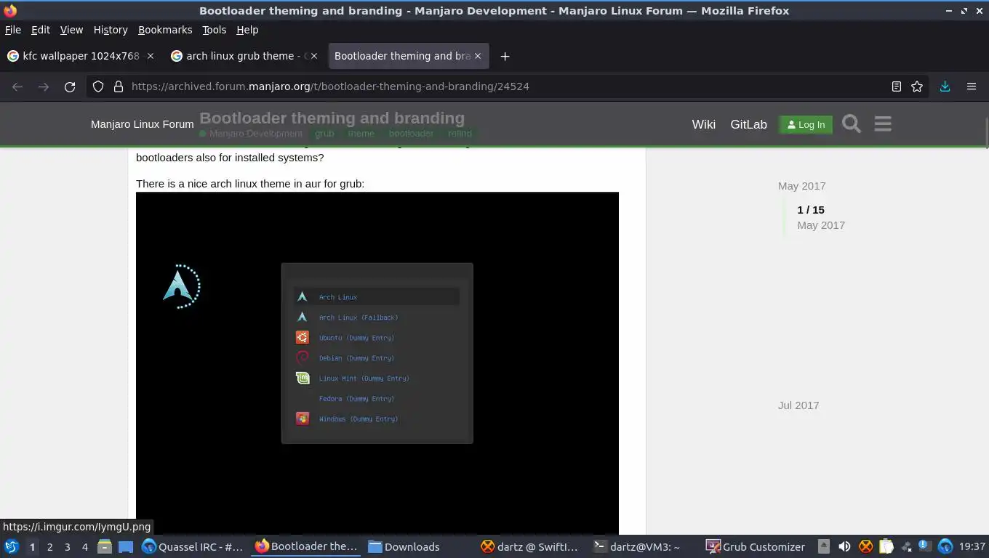
Task: Click the removable drive tray icon
Action: [x=823, y=546]
